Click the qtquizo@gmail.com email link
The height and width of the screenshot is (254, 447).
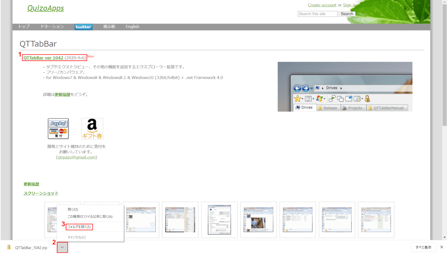(77, 157)
